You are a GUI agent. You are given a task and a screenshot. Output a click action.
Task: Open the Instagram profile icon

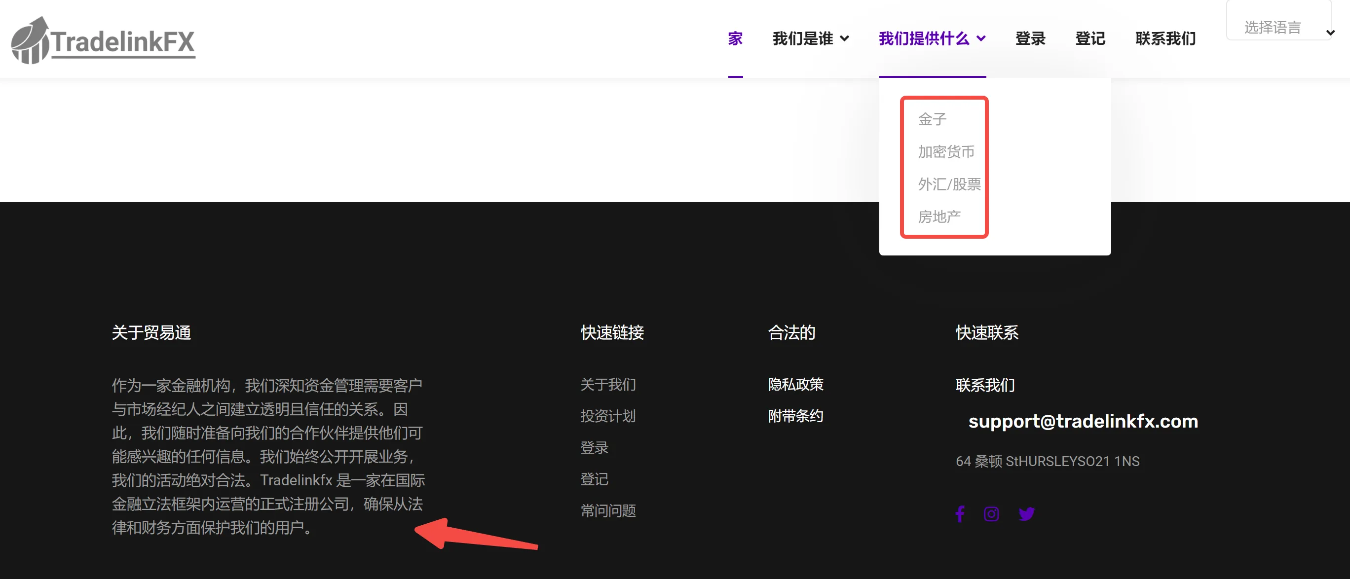(x=991, y=513)
